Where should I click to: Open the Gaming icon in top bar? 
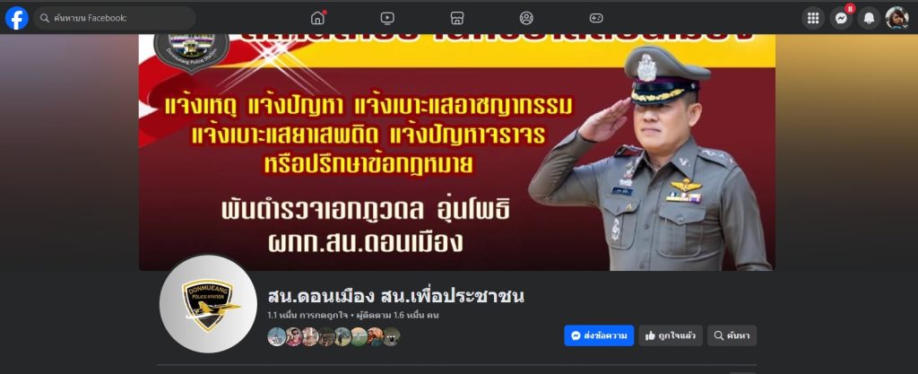[x=596, y=18]
